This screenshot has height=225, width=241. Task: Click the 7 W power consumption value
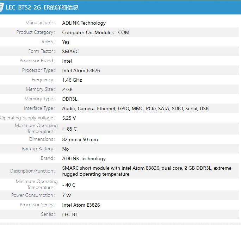[x=66, y=195]
